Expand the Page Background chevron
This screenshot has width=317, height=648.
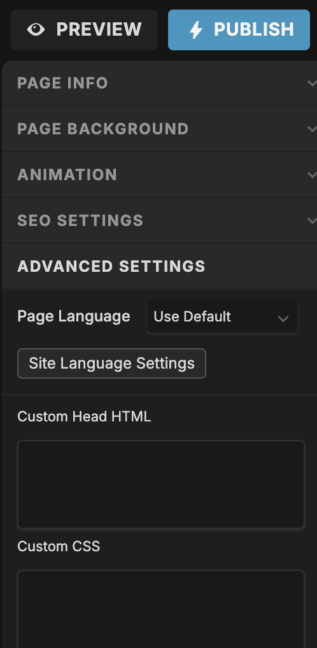point(312,129)
